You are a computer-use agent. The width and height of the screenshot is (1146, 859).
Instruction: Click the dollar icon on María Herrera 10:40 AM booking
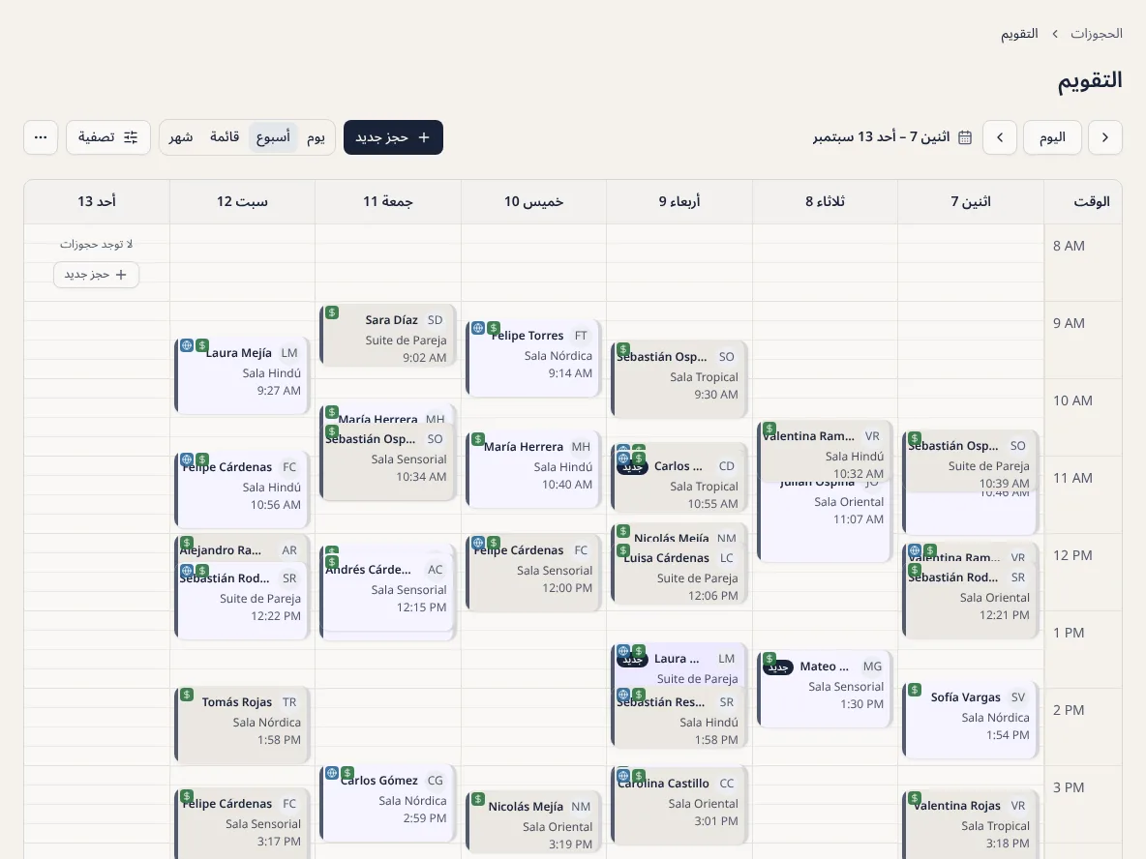tap(478, 439)
